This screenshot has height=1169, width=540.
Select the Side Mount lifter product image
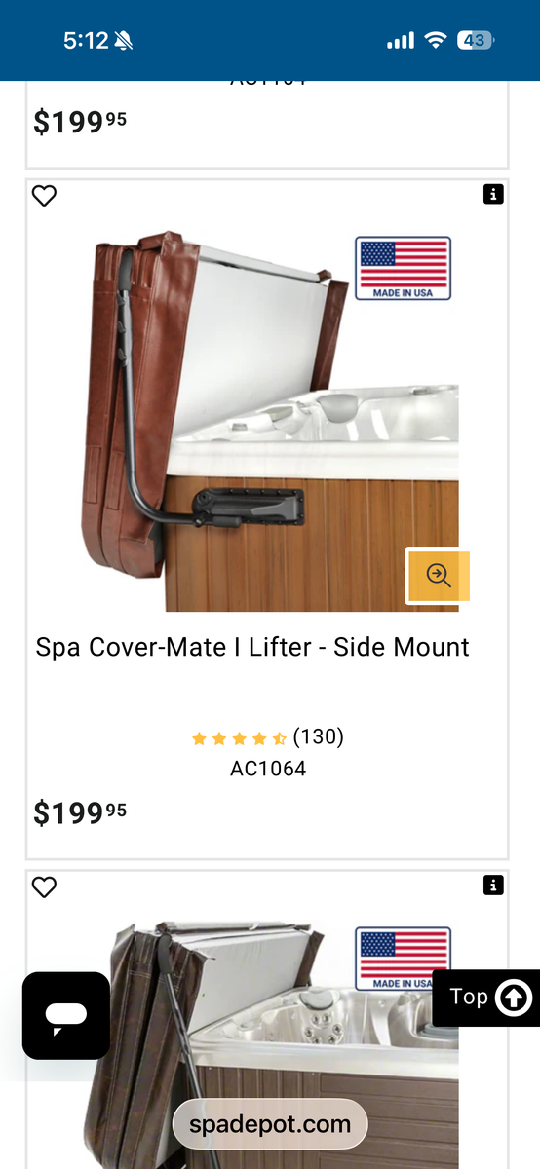pyautogui.click(x=270, y=421)
